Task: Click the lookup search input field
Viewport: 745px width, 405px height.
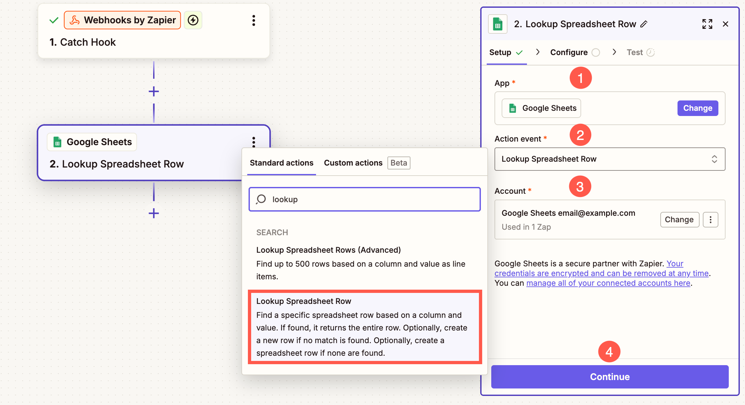Action: tap(365, 199)
